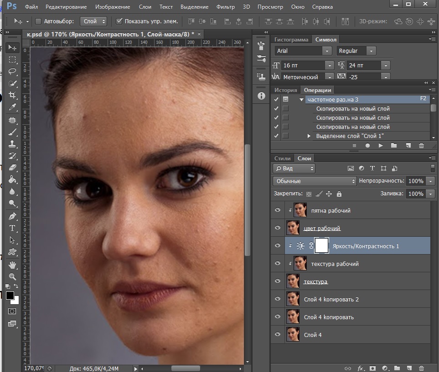Delete layer with Layers panel trash icon

click(421, 368)
